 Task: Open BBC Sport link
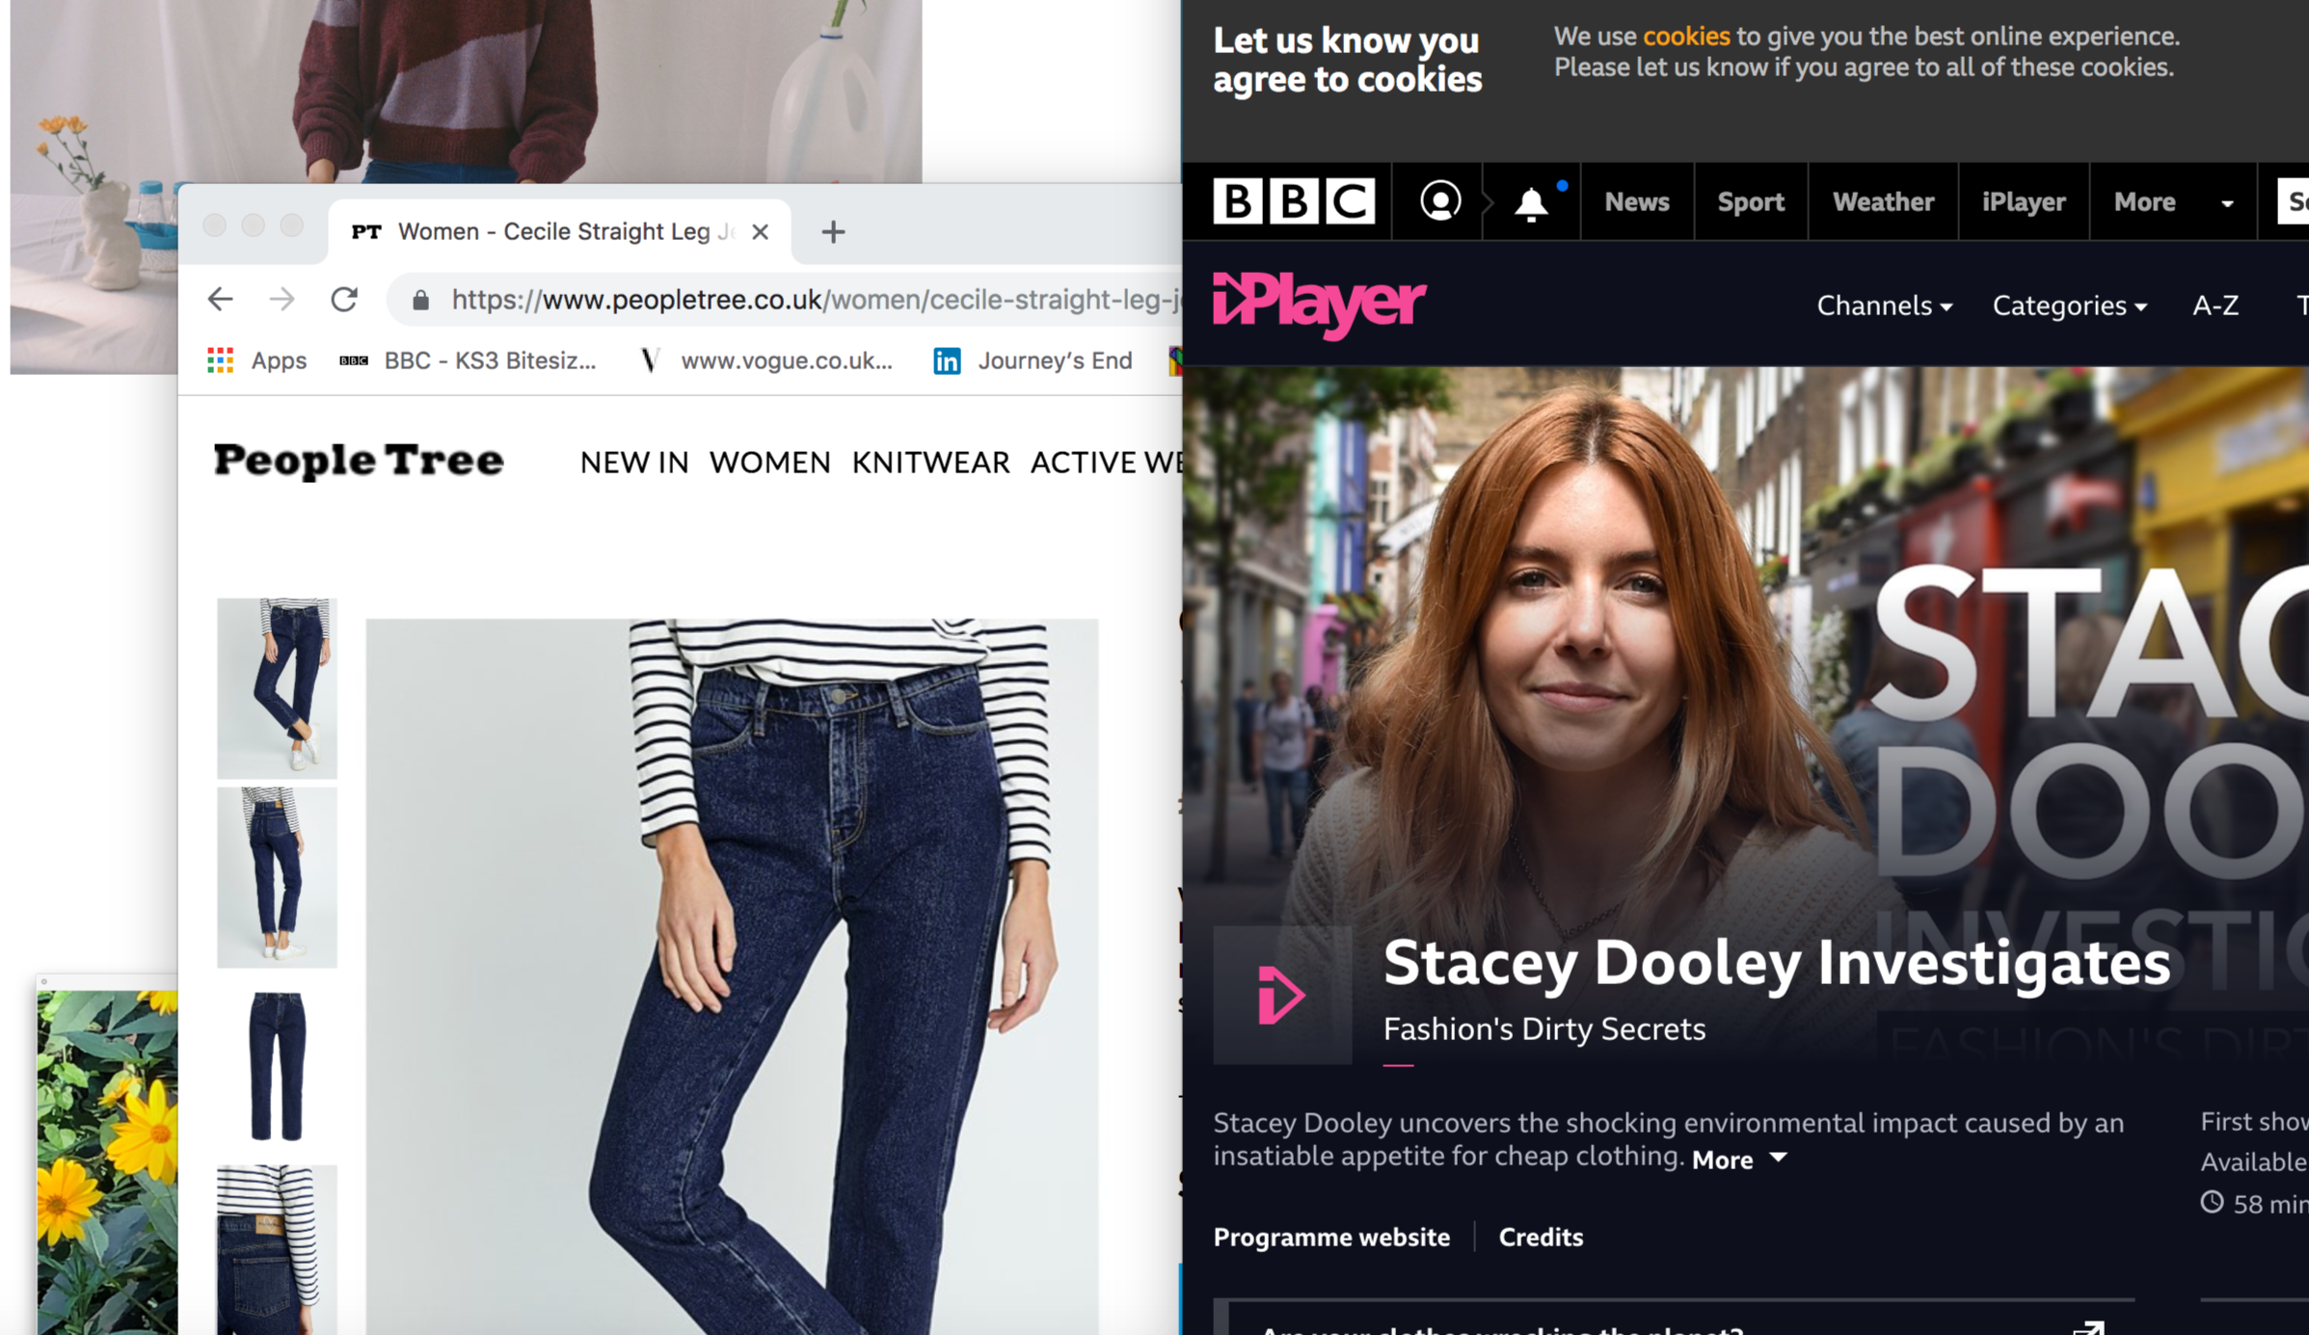[1751, 201]
